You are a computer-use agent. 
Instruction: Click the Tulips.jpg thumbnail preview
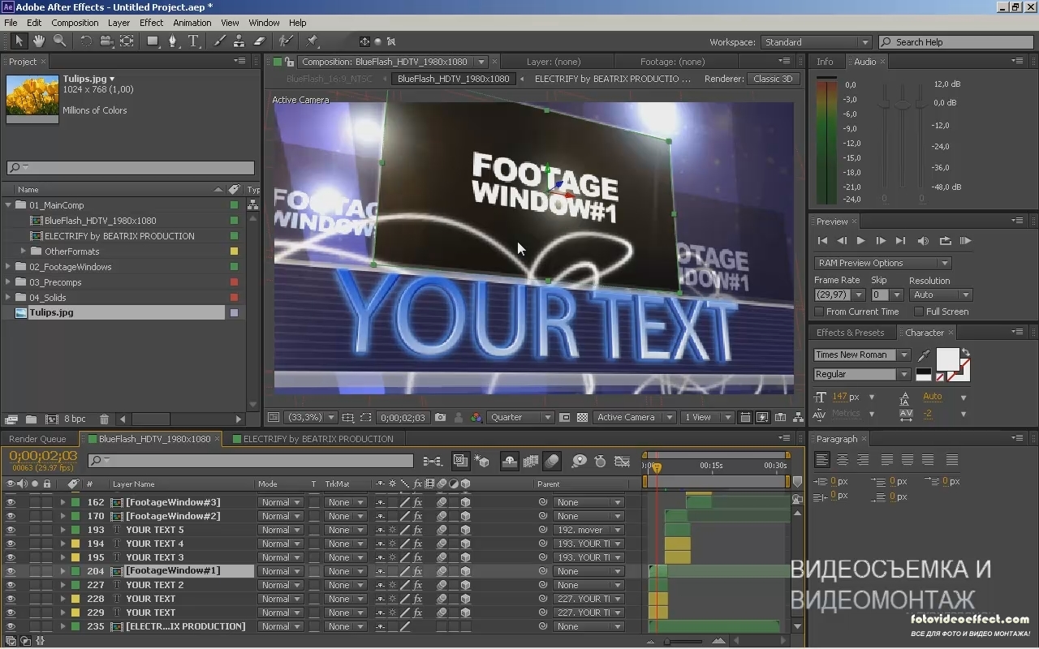coord(32,97)
